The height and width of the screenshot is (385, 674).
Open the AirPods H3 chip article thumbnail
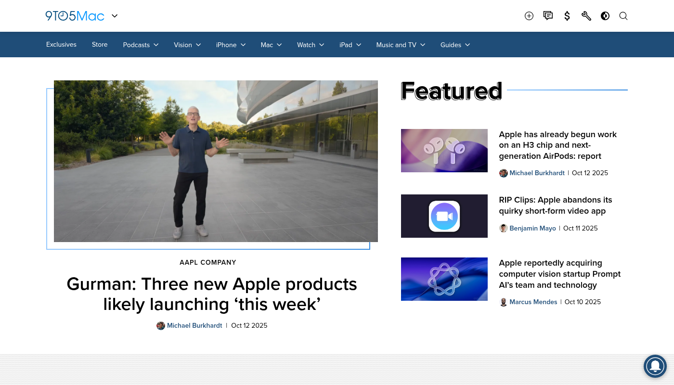(444, 151)
